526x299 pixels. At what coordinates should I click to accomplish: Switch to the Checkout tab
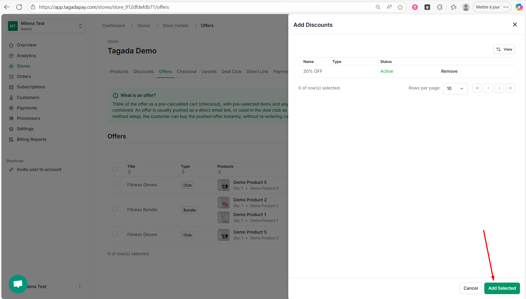pos(186,72)
